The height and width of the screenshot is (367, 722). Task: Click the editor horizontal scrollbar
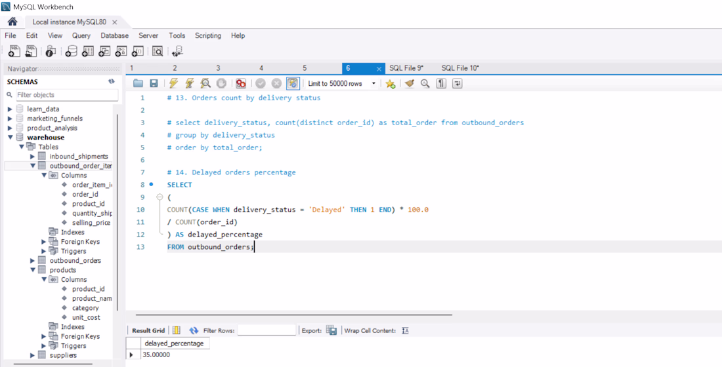click(294, 315)
